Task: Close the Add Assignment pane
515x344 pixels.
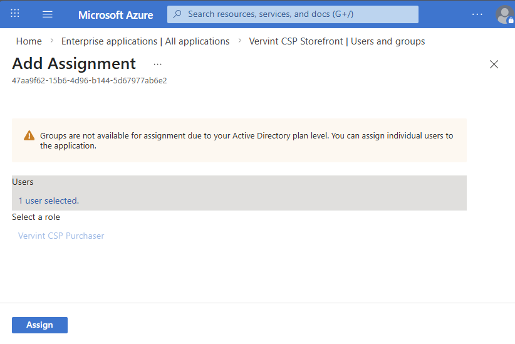Action: tap(494, 64)
